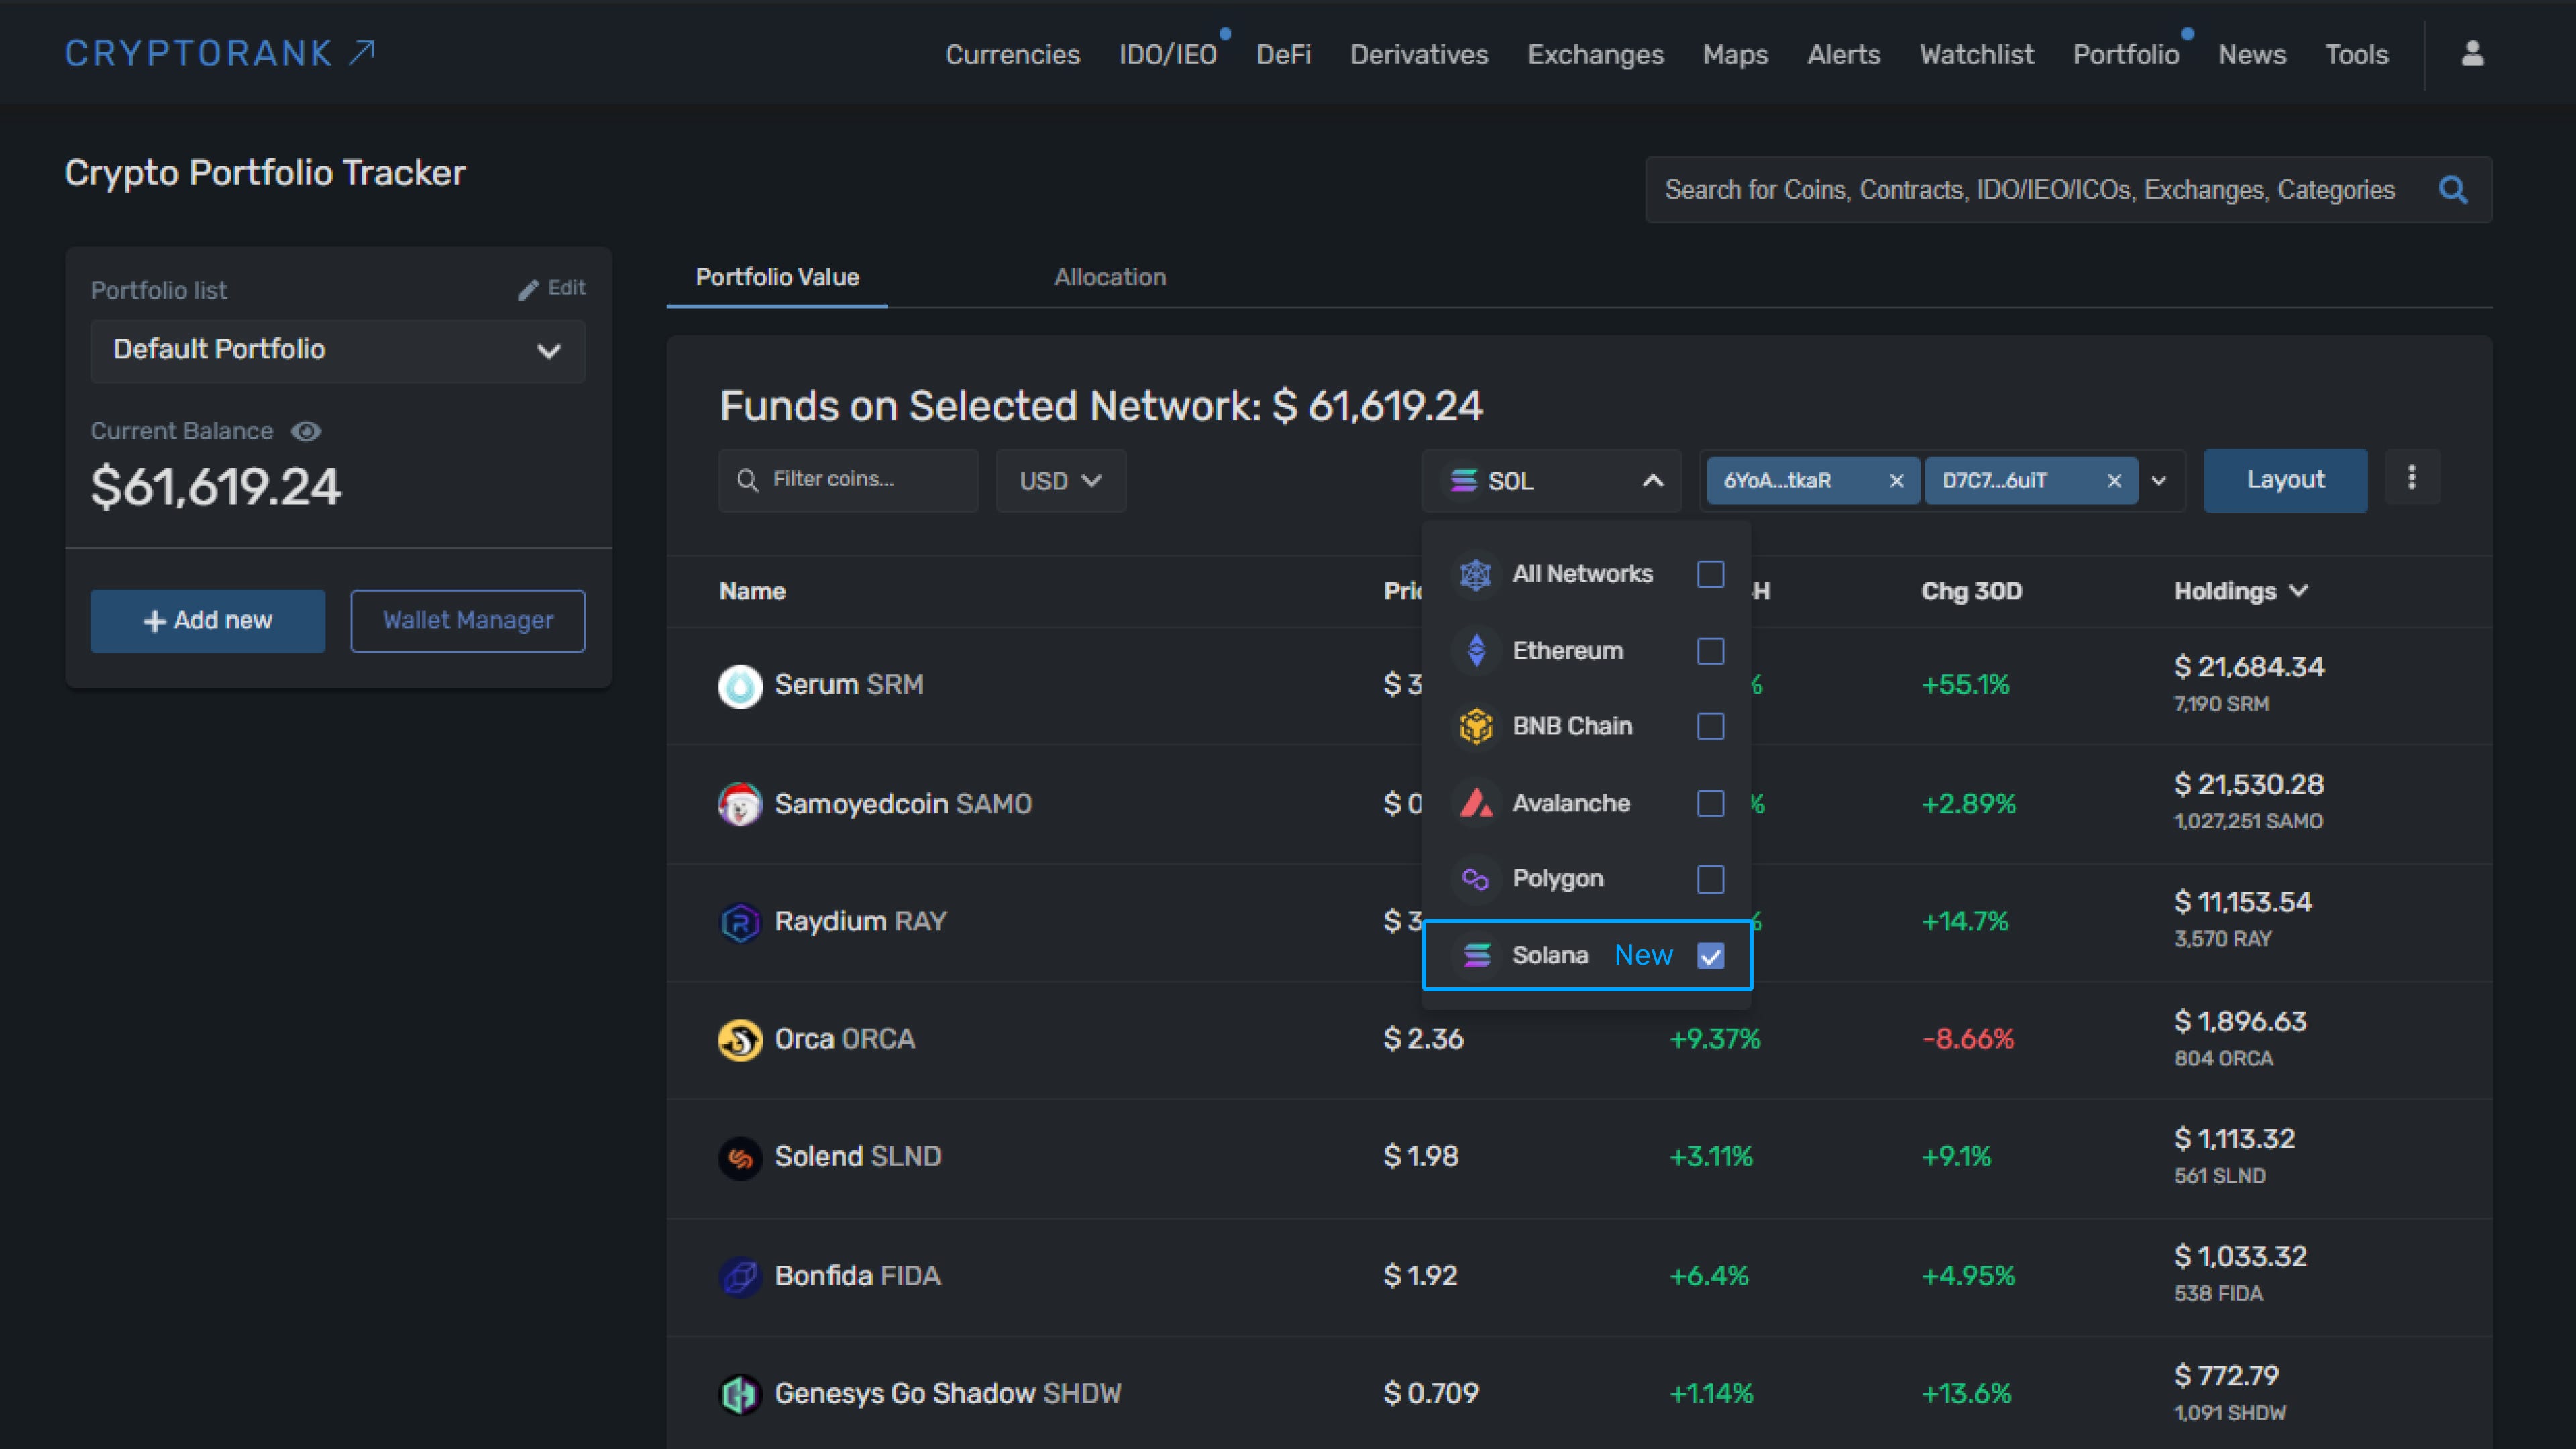Open the Default Portfolio dropdown
Viewport: 2576px width, 1449px height.
pyautogui.click(x=337, y=351)
